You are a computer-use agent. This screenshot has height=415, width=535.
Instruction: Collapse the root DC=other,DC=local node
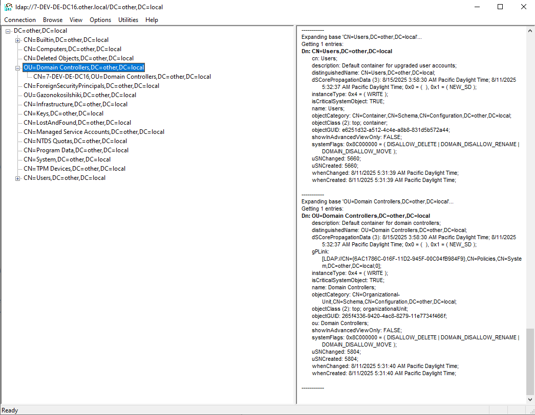(x=8, y=31)
